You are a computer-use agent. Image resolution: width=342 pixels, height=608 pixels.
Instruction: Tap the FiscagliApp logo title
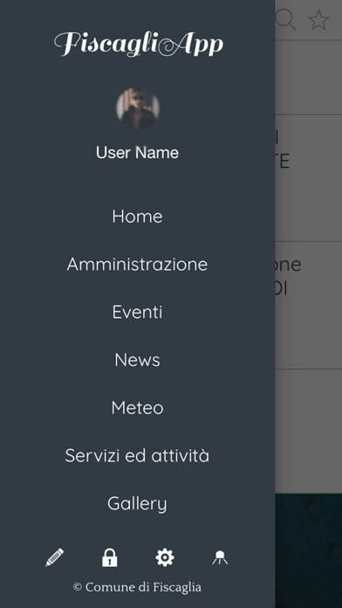[138, 45]
